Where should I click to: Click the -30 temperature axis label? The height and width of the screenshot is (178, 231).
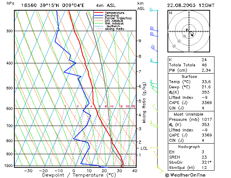[28, 171]
